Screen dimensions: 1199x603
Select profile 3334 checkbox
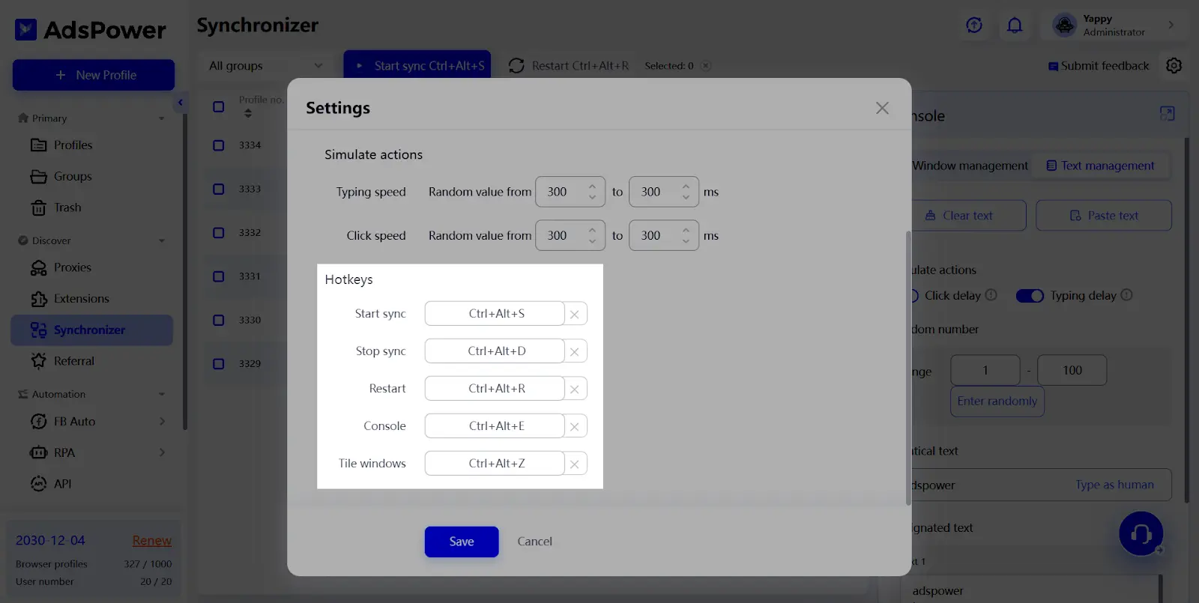[219, 145]
